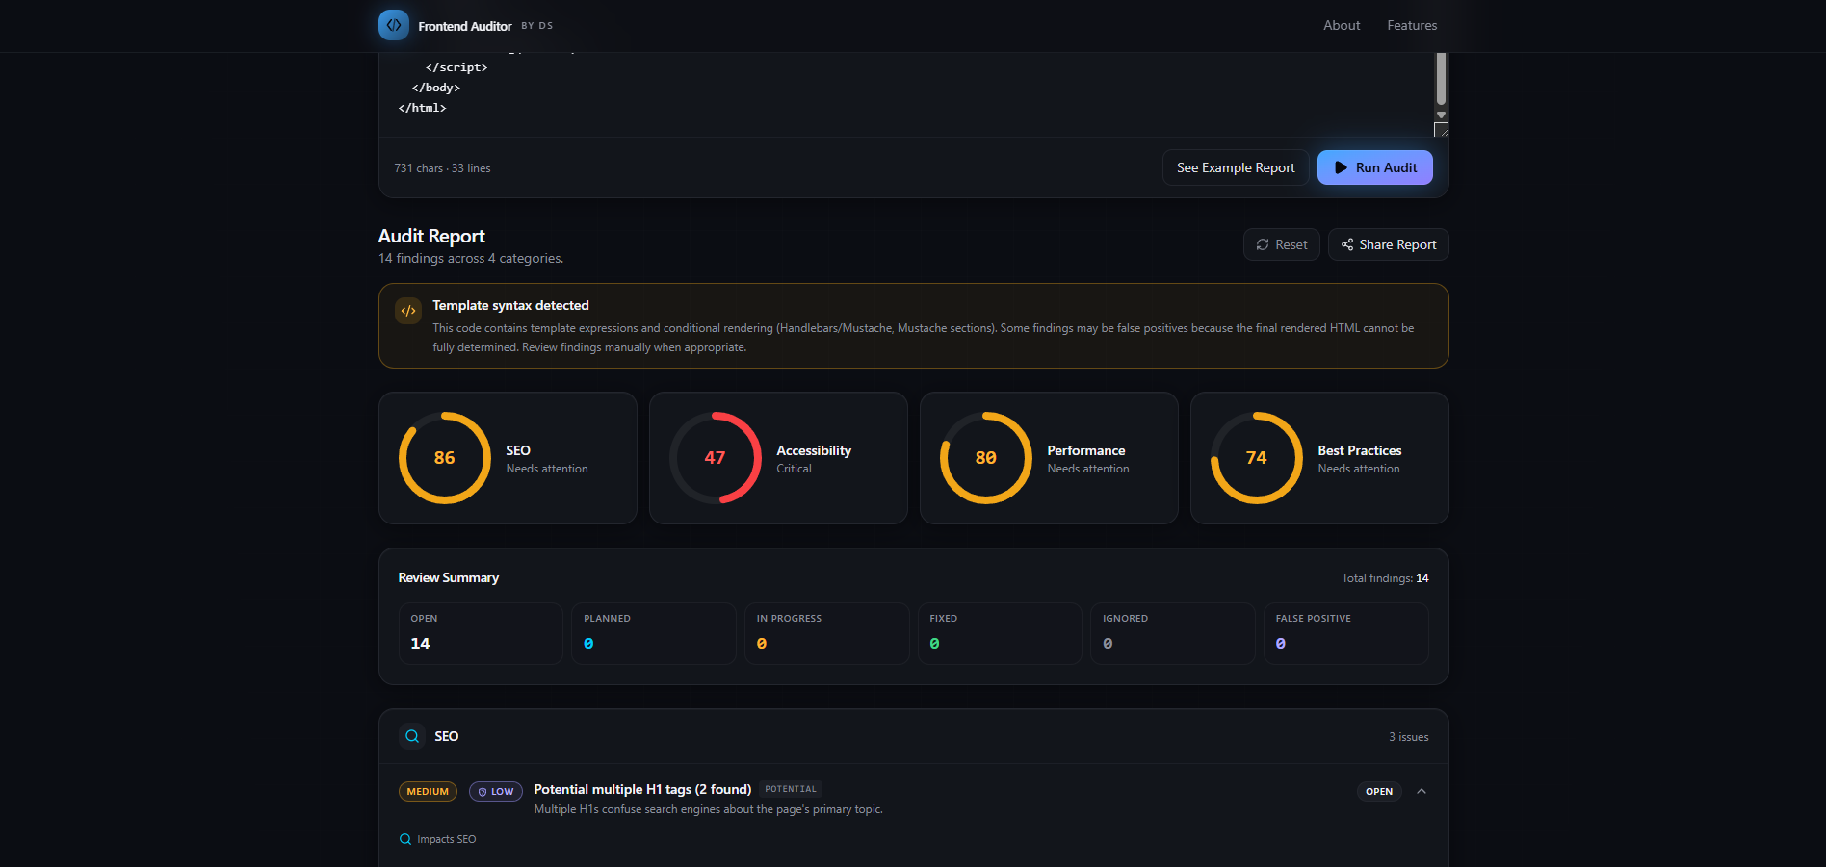
Task: Click the '731 chars · 33 lines' counter
Action: 442,168
